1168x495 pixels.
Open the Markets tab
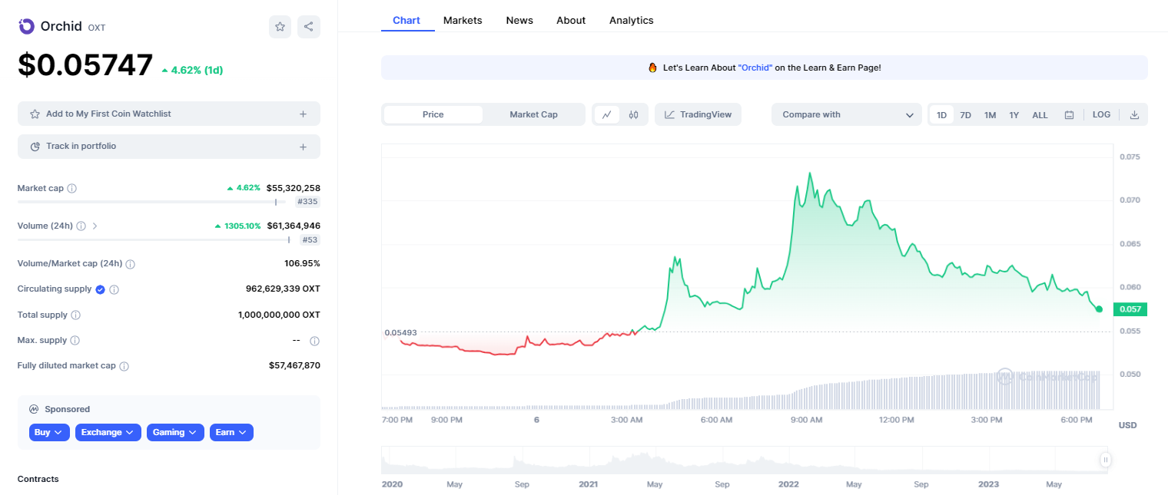pos(463,21)
